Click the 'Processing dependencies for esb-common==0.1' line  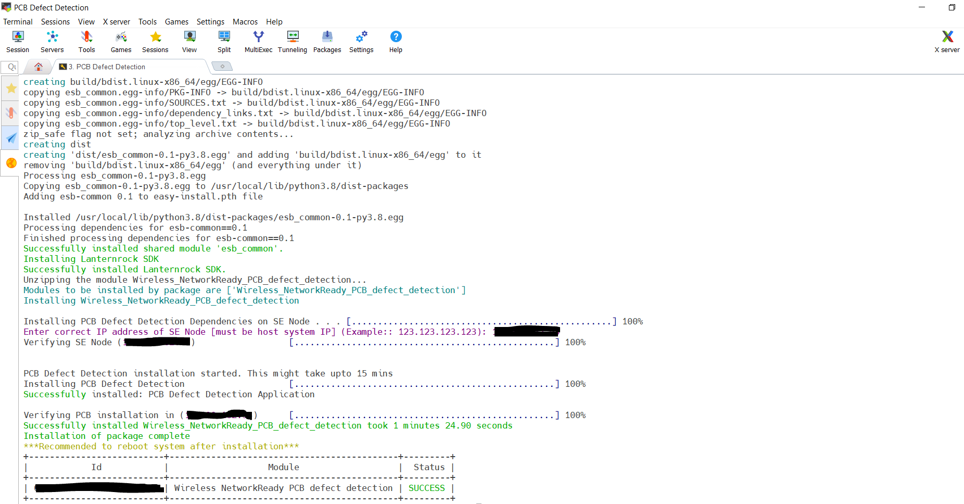point(135,228)
